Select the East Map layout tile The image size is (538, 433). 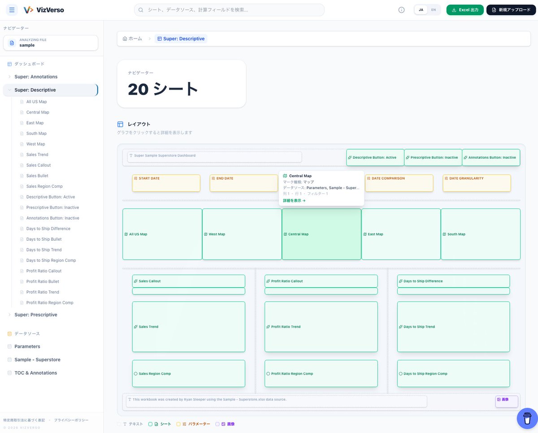[401, 234]
